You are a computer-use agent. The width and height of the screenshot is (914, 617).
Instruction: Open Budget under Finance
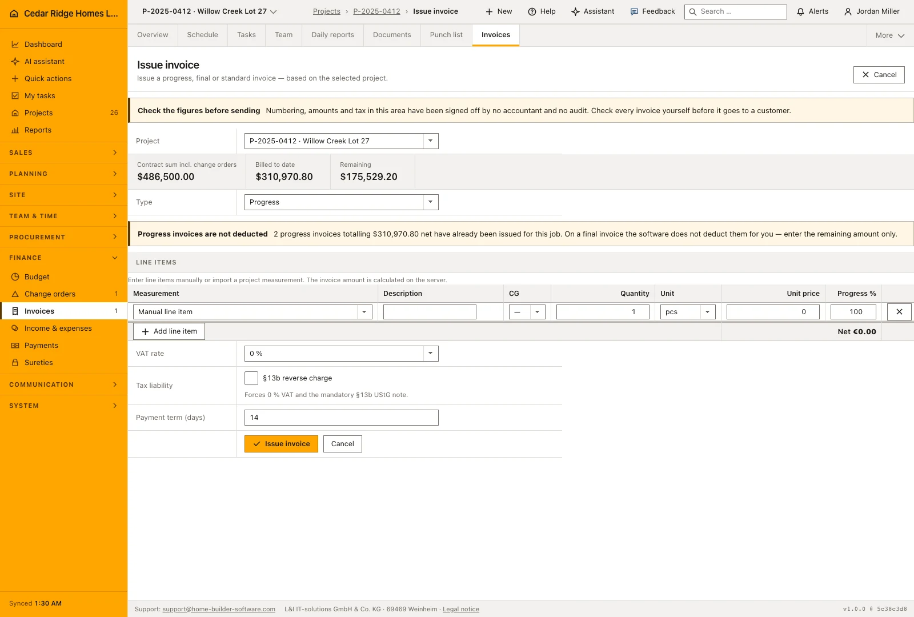[x=63, y=277]
